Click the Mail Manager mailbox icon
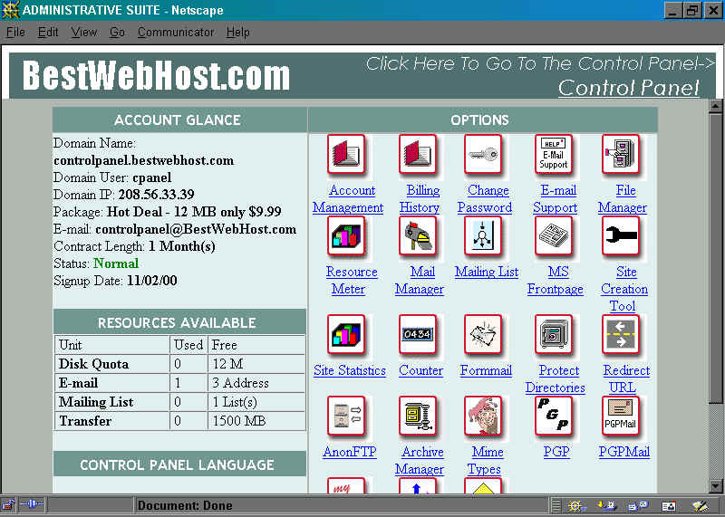 point(418,236)
